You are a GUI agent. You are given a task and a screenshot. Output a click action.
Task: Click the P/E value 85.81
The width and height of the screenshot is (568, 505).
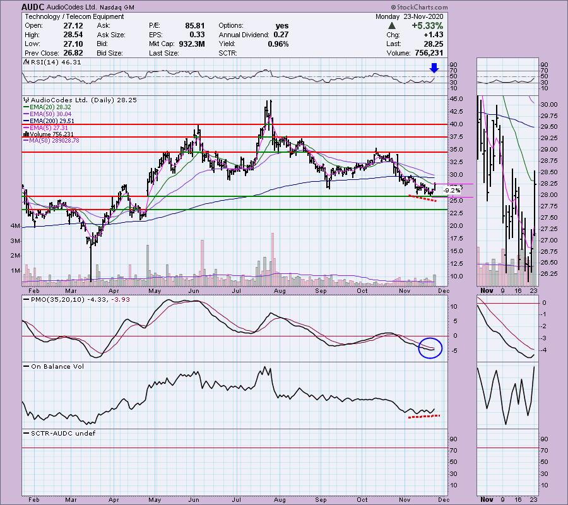195,26
